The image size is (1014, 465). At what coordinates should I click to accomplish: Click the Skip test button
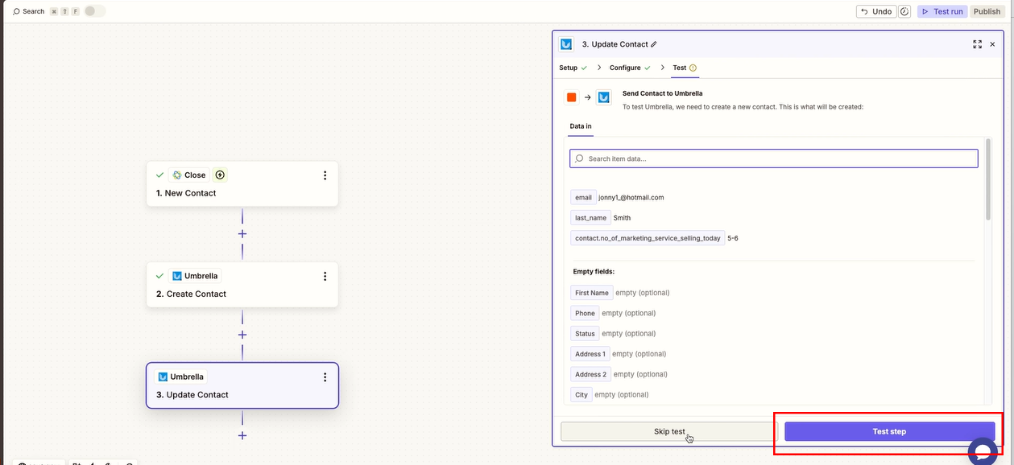tap(669, 432)
